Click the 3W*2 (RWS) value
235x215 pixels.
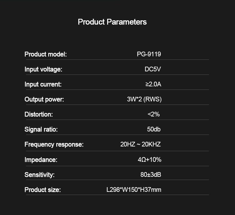tap(144, 99)
